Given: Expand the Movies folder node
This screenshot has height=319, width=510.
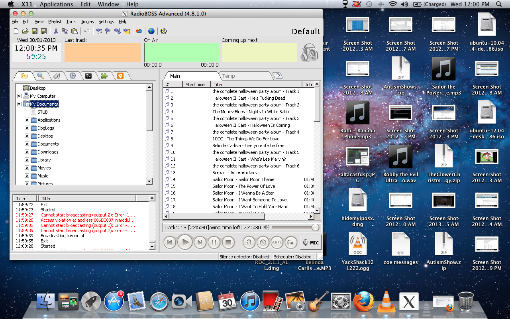Looking at the screenshot, I should pos(27,168).
